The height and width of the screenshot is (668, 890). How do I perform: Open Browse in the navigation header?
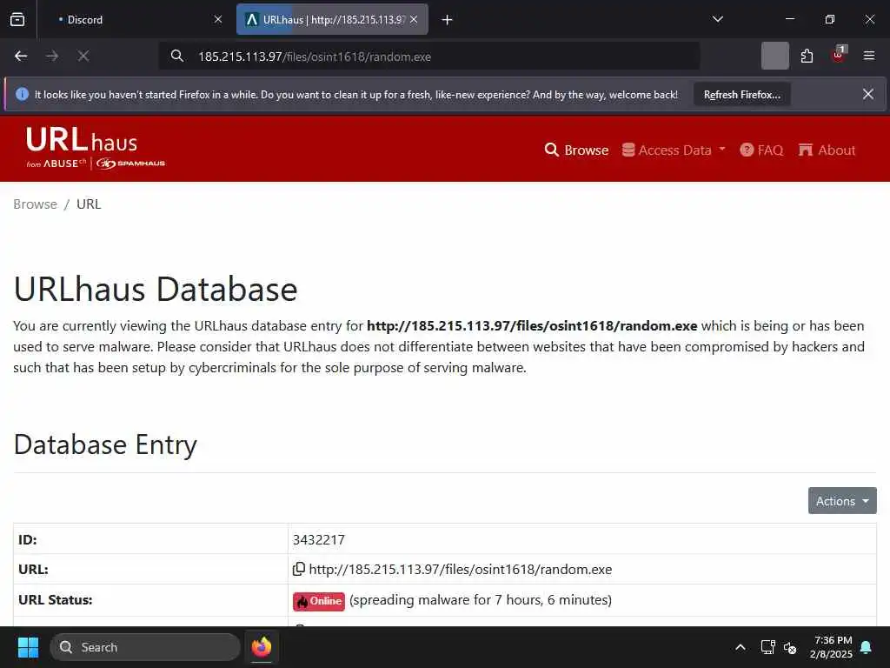(576, 150)
